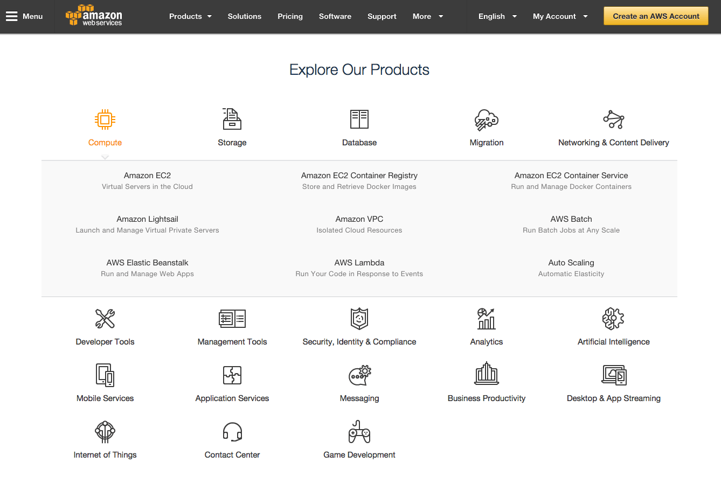721x484 pixels.
Task: Open the Messaging speech bubble icon
Action: click(359, 375)
